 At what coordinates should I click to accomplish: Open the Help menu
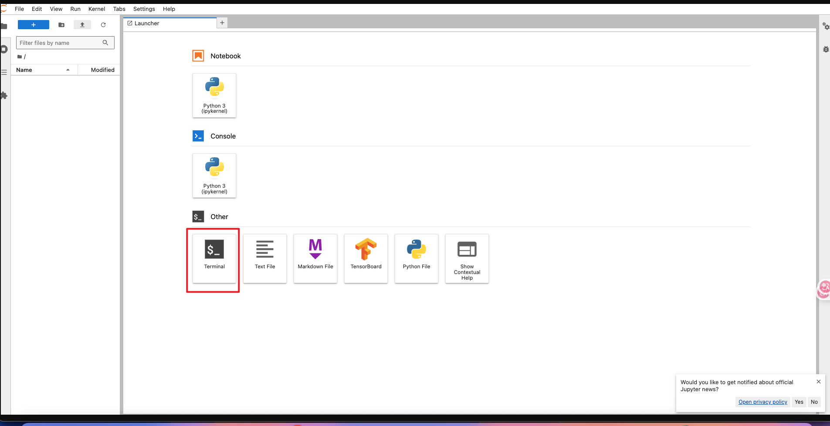[x=169, y=9]
